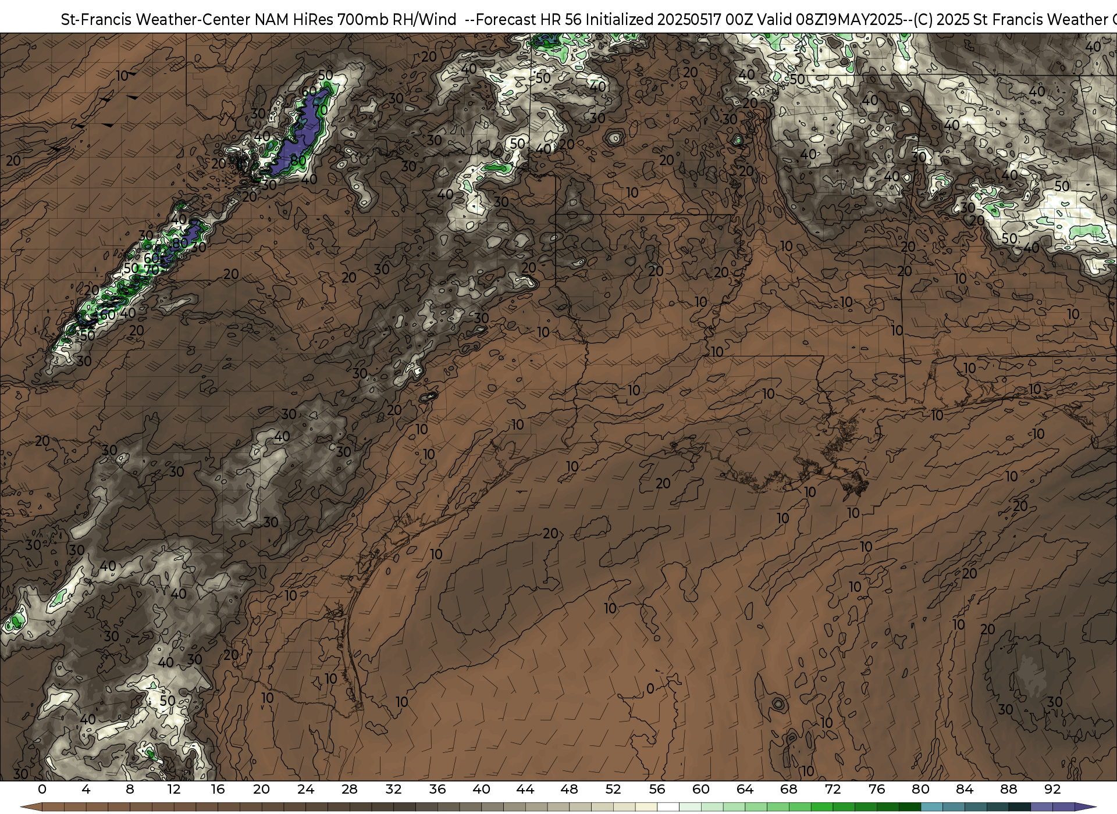Click the white swatch in the colorbar
Image resolution: width=1117 pixels, height=814 pixels.
(668, 808)
